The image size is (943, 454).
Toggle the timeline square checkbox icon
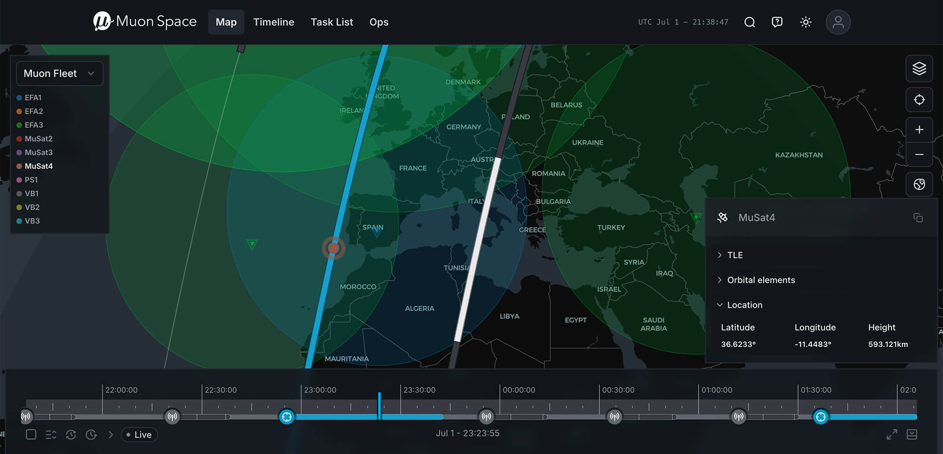(x=31, y=434)
